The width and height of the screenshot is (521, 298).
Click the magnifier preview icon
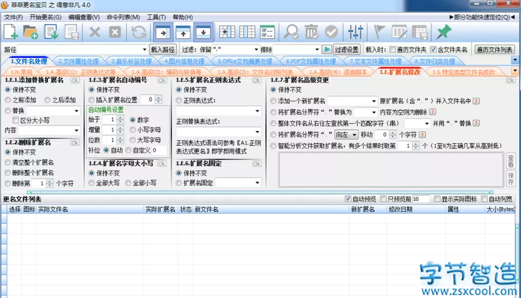(x=291, y=32)
